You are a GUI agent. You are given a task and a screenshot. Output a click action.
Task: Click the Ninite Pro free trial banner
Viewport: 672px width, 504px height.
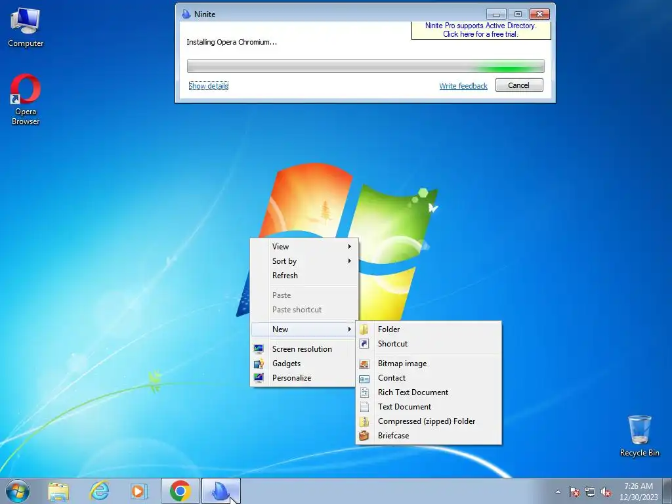[x=481, y=30]
